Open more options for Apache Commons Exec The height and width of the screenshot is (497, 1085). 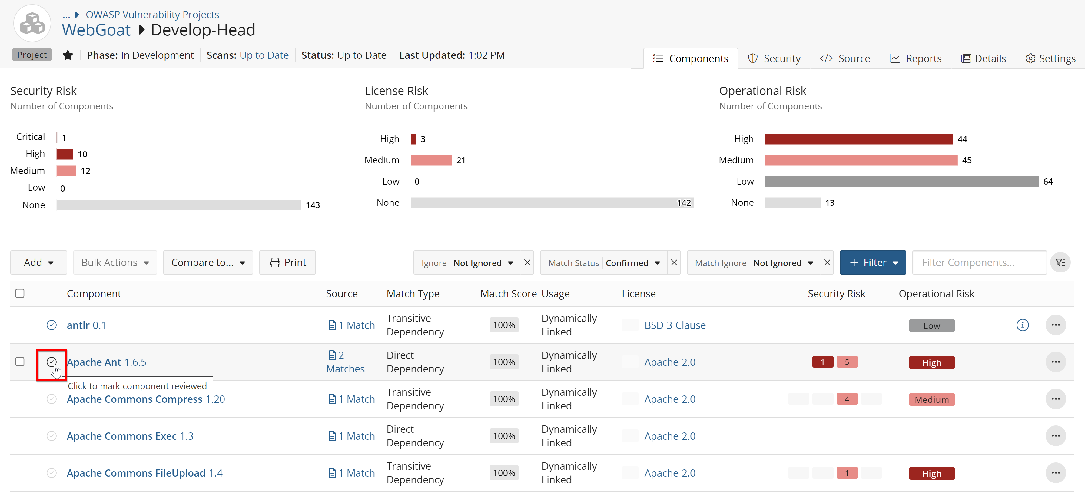(x=1056, y=436)
